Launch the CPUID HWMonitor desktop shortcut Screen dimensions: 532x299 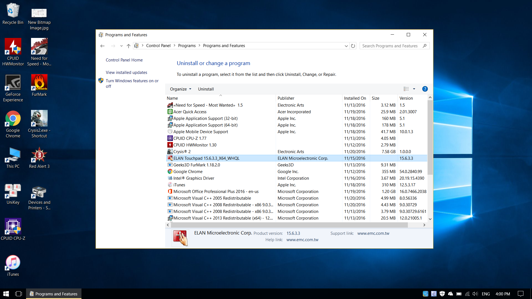click(13, 52)
